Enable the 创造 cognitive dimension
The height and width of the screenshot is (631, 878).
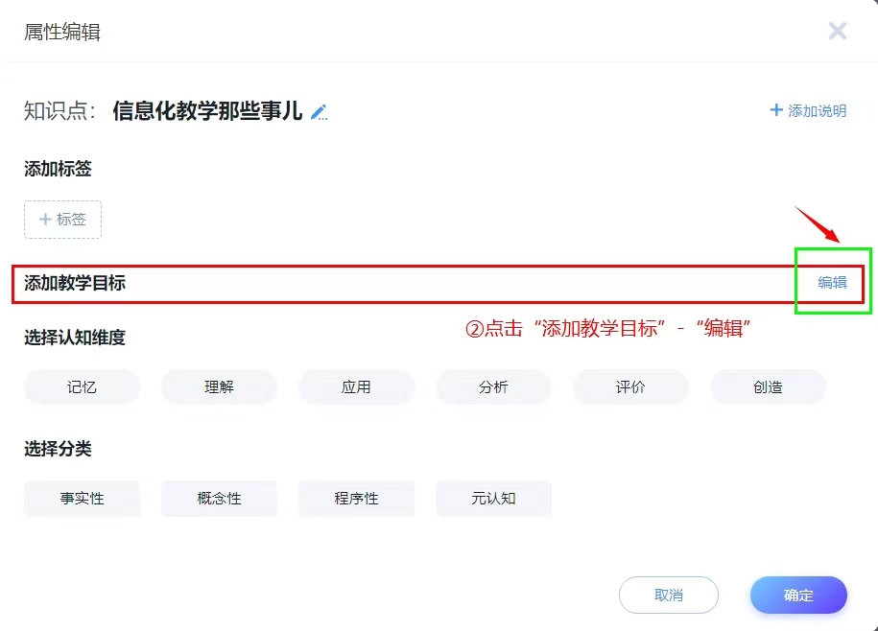point(768,387)
